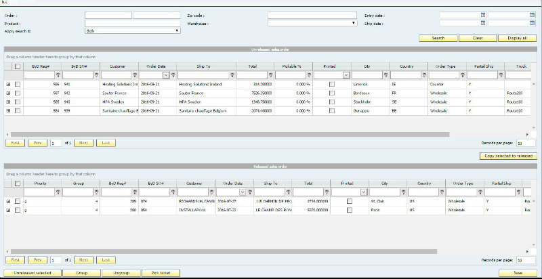Click the City filter icon in released grid
Image resolution: width=542 pixels, height=279 pixels.
point(403,192)
